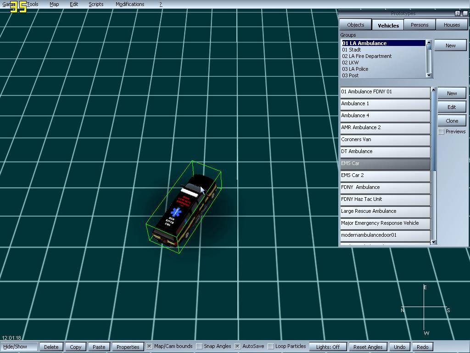Image resolution: width=470 pixels, height=353 pixels.
Task: Click the Prototypes panel close box
Action: point(464,13)
